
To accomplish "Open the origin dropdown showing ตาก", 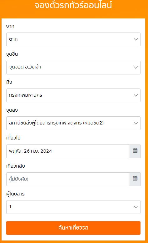I will click(x=73, y=39).
